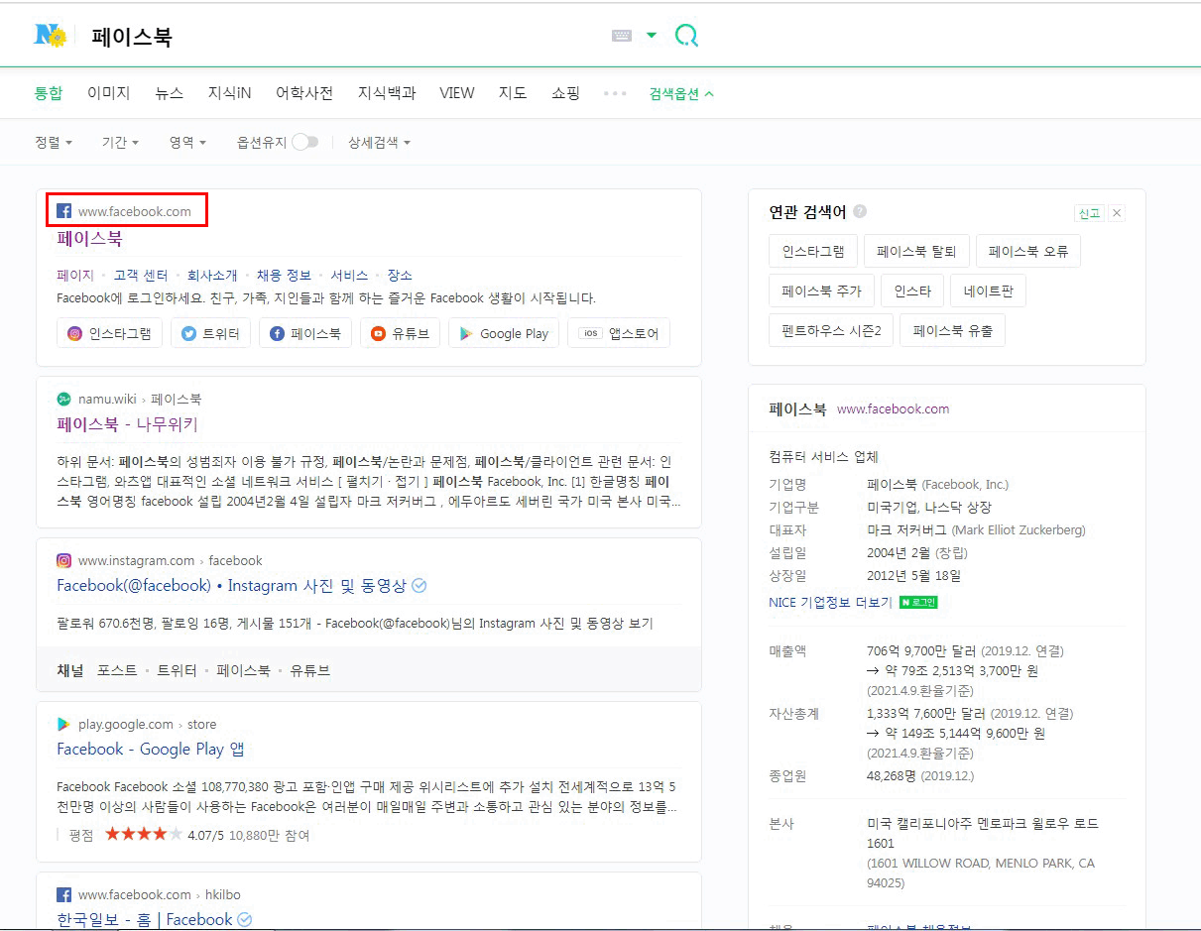Switch to the VIEW tab
The width and height of the screenshot is (1201, 931).
(457, 93)
